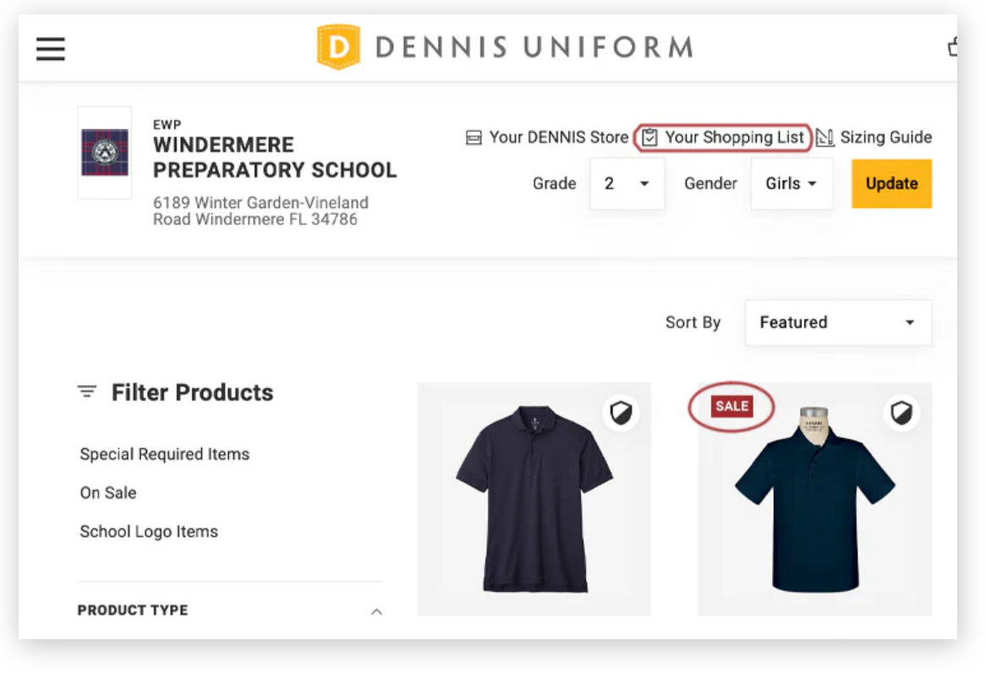
Task: Click the Your DENNIS Store icon
Action: click(x=474, y=138)
